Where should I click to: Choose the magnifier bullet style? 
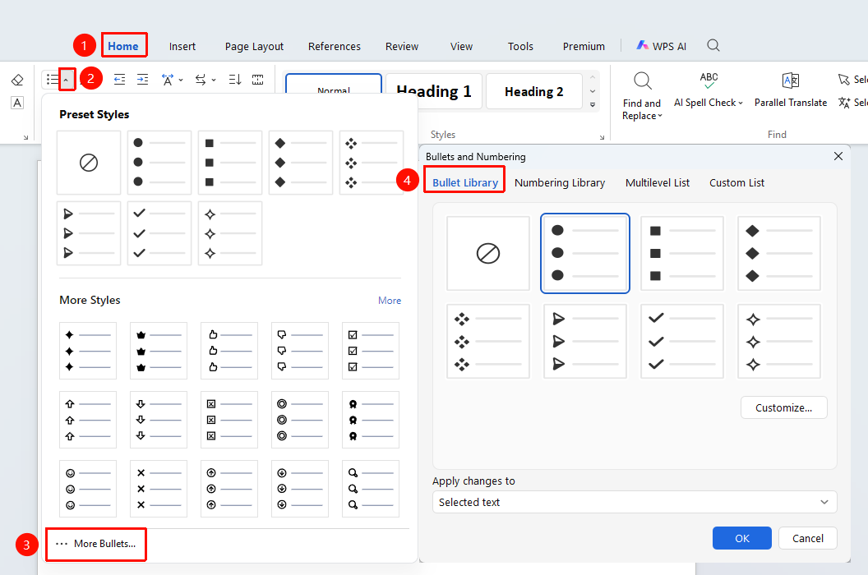(371, 489)
